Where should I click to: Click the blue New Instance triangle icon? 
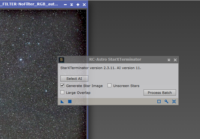click(x=62, y=101)
